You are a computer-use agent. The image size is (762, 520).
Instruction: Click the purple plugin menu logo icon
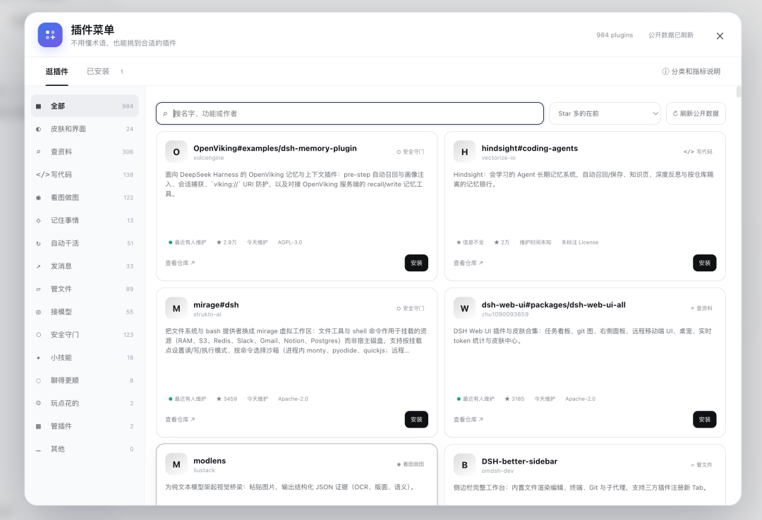[50, 35]
